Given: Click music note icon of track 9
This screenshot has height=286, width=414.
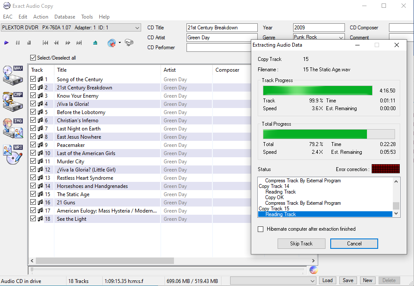Looking at the screenshot, I should point(41,145).
